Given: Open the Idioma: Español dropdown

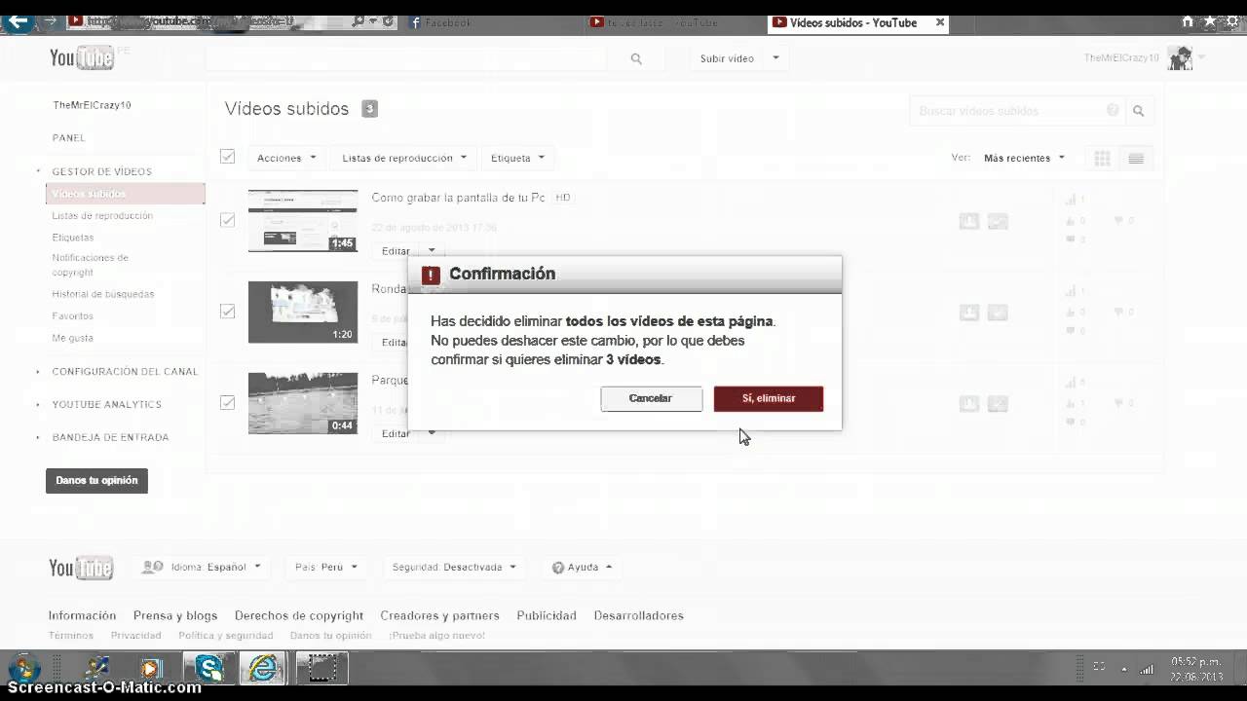Looking at the screenshot, I should coord(203,567).
